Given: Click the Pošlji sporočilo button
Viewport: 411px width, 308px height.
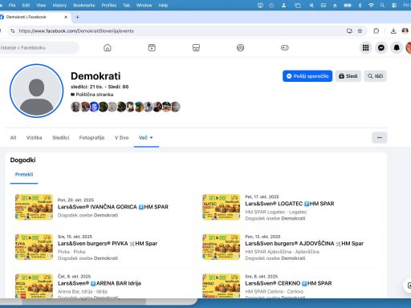Looking at the screenshot, I should point(307,76).
